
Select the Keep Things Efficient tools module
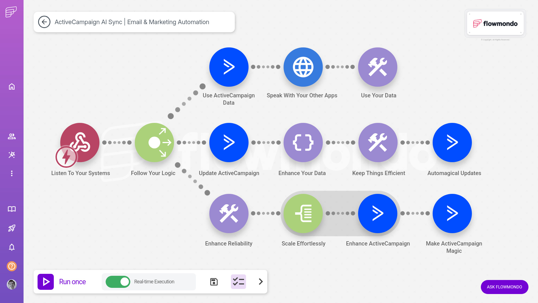click(x=378, y=143)
